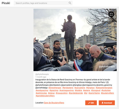Open the #renégoscinny hashtag
The image size is (119, 109).
[42, 90]
